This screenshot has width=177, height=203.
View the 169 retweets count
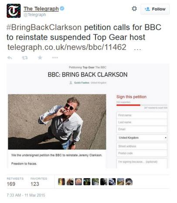click(x=11, y=184)
